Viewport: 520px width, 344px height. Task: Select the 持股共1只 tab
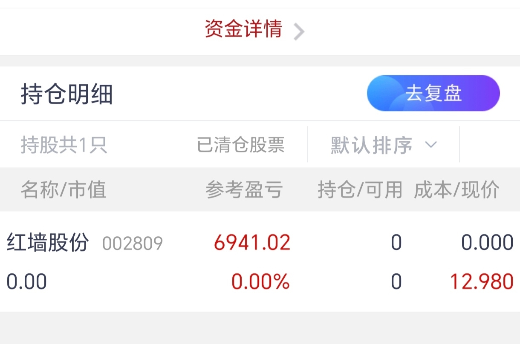(64, 145)
